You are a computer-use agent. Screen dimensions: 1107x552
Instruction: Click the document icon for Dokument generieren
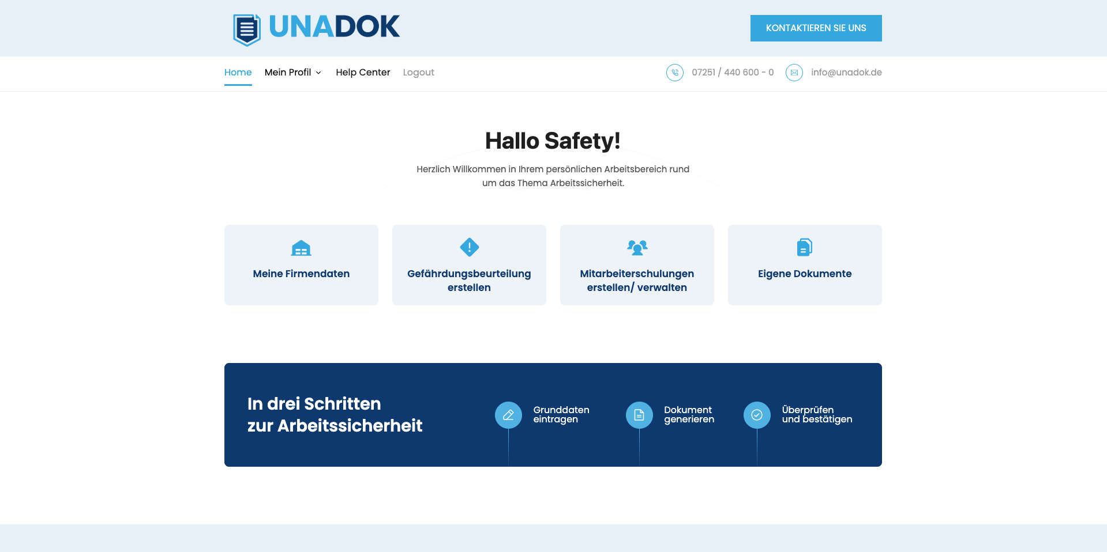pyautogui.click(x=639, y=415)
